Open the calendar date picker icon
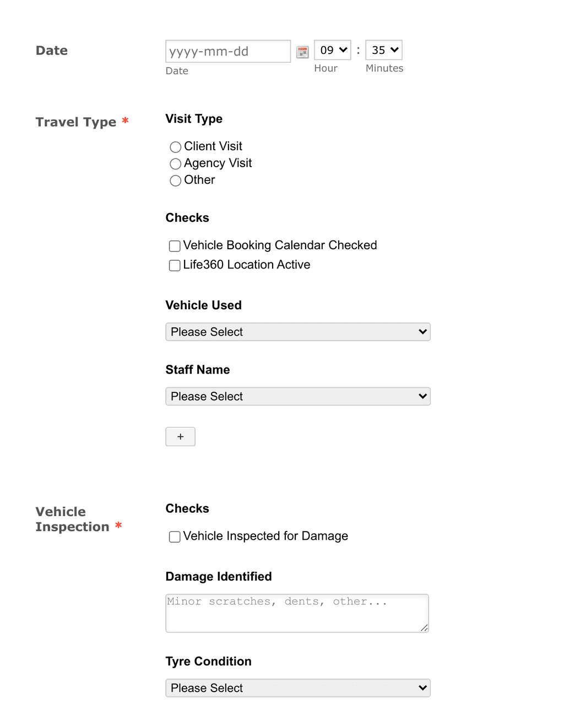The height and width of the screenshot is (707, 575). click(302, 51)
